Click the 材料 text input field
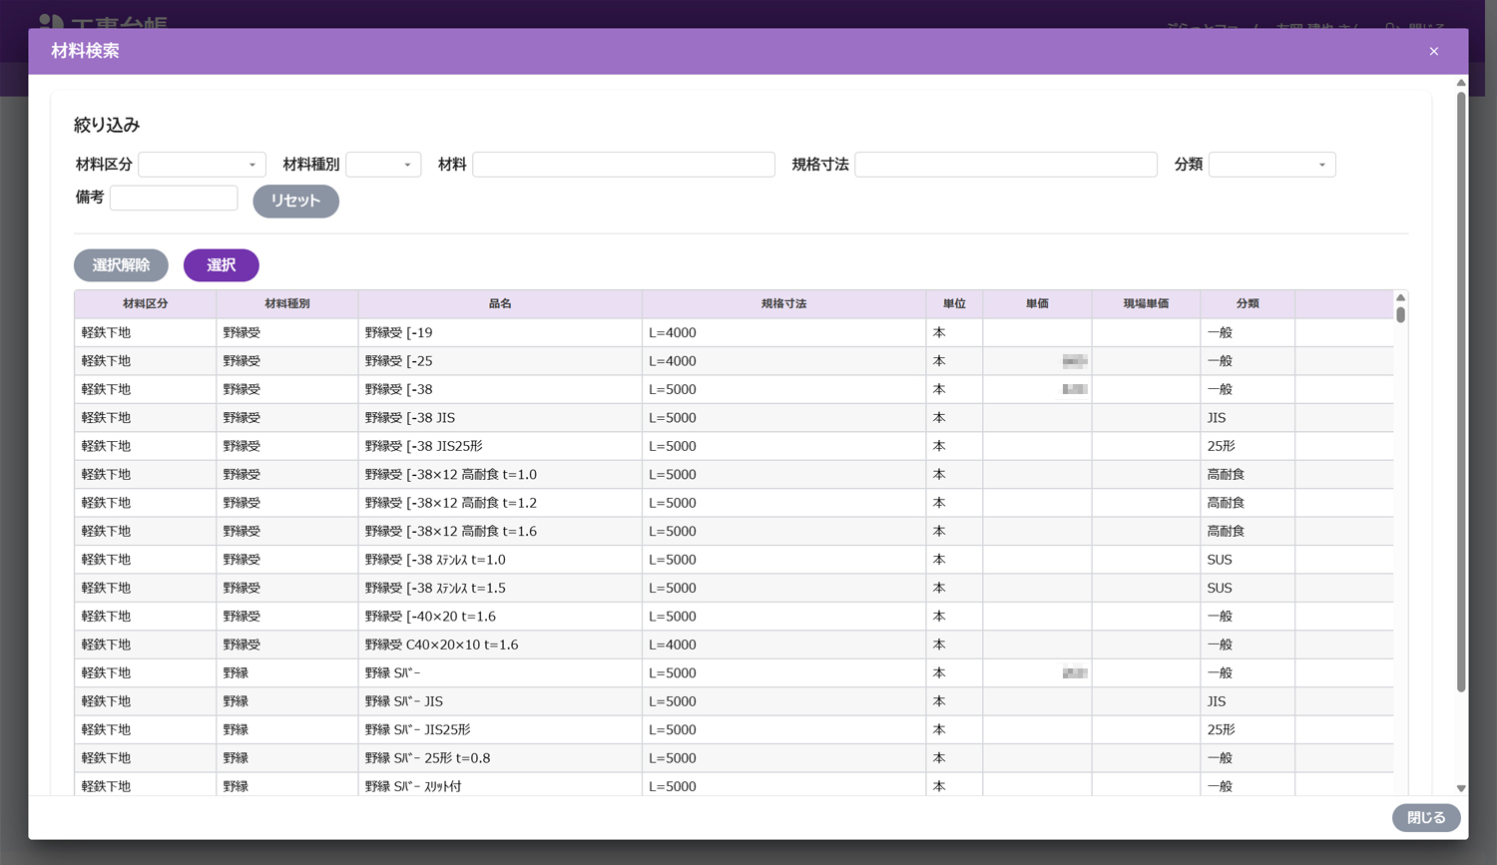 pyautogui.click(x=623, y=165)
